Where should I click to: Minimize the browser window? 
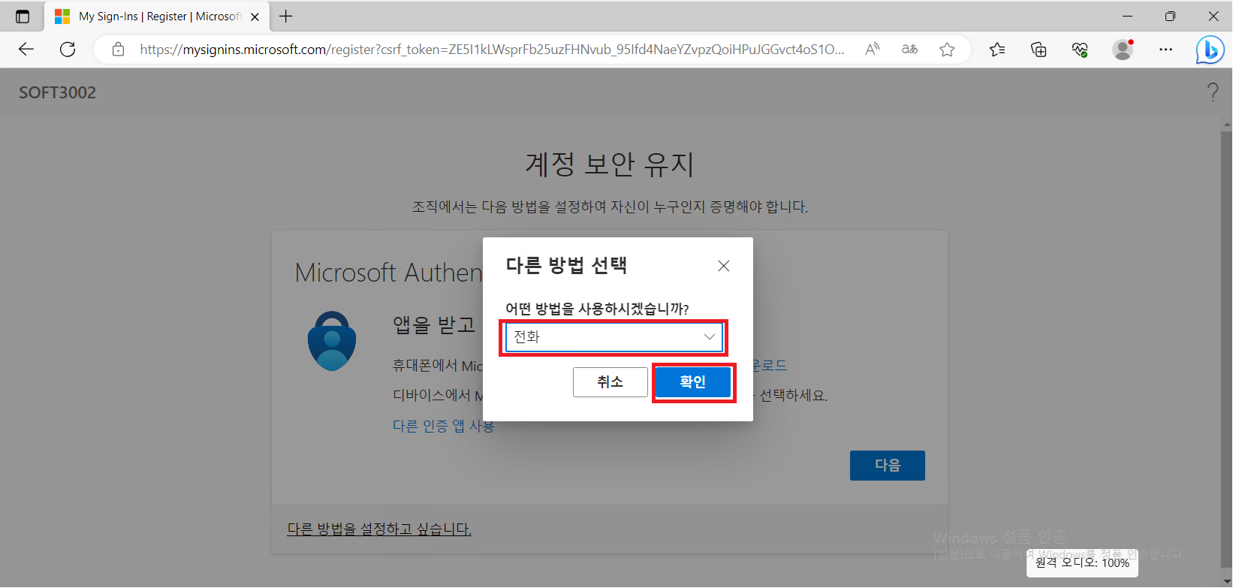click(1127, 17)
